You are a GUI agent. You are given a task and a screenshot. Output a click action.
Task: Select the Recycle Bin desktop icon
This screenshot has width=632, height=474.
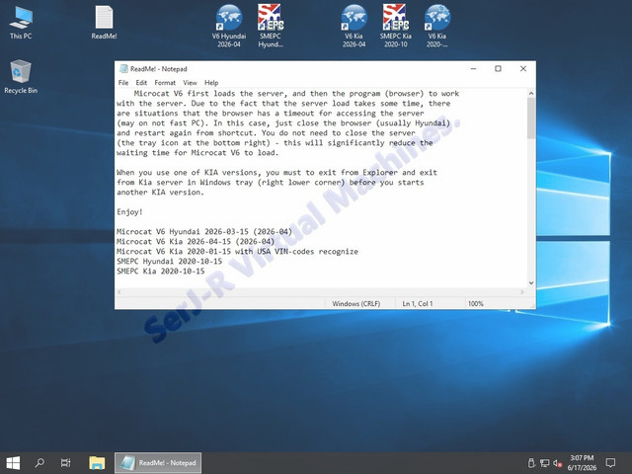coord(21,77)
